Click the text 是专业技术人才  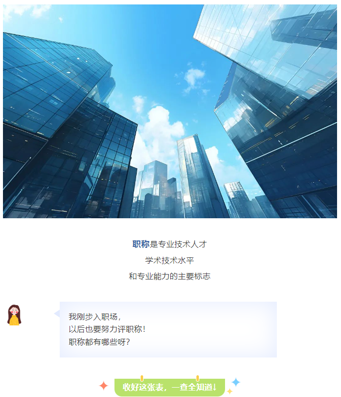pyautogui.click(x=178, y=244)
